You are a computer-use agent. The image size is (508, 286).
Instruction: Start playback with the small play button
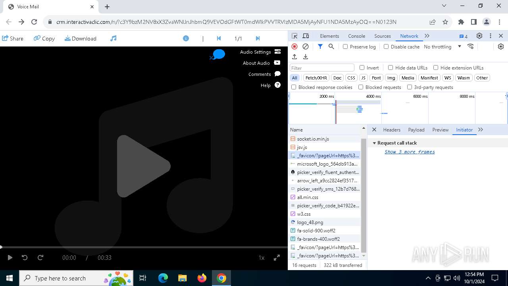coord(10,258)
